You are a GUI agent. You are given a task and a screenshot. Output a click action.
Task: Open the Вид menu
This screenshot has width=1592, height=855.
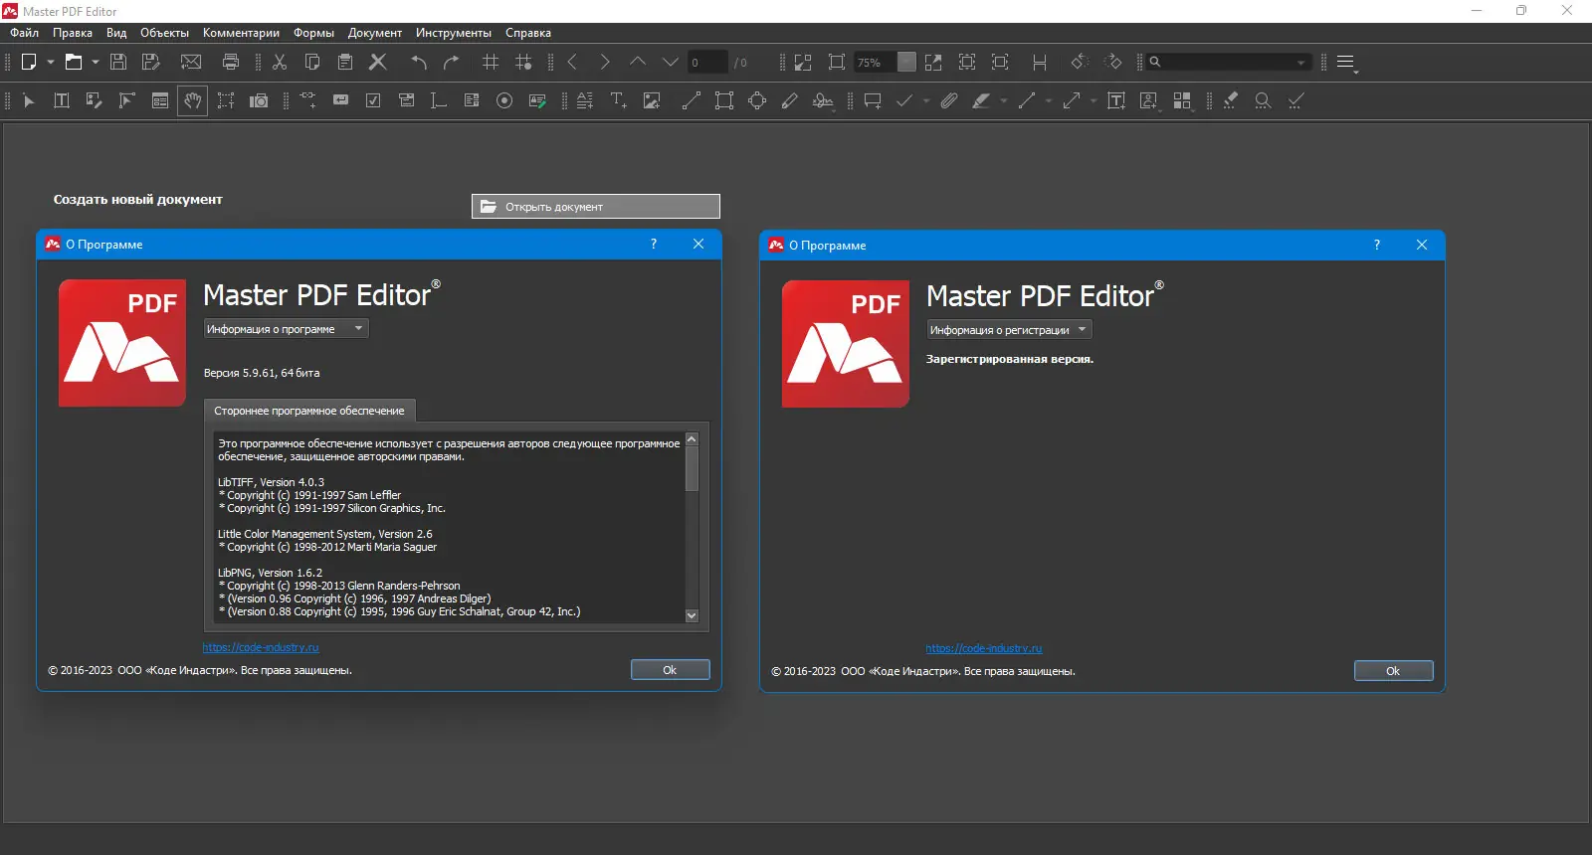tap(116, 33)
